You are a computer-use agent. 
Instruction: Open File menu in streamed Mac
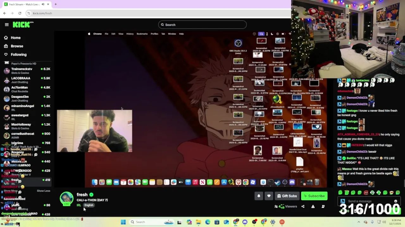tap(106, 34)
